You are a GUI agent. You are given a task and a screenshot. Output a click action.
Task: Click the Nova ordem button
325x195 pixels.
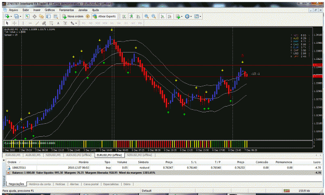click(73, 16)
